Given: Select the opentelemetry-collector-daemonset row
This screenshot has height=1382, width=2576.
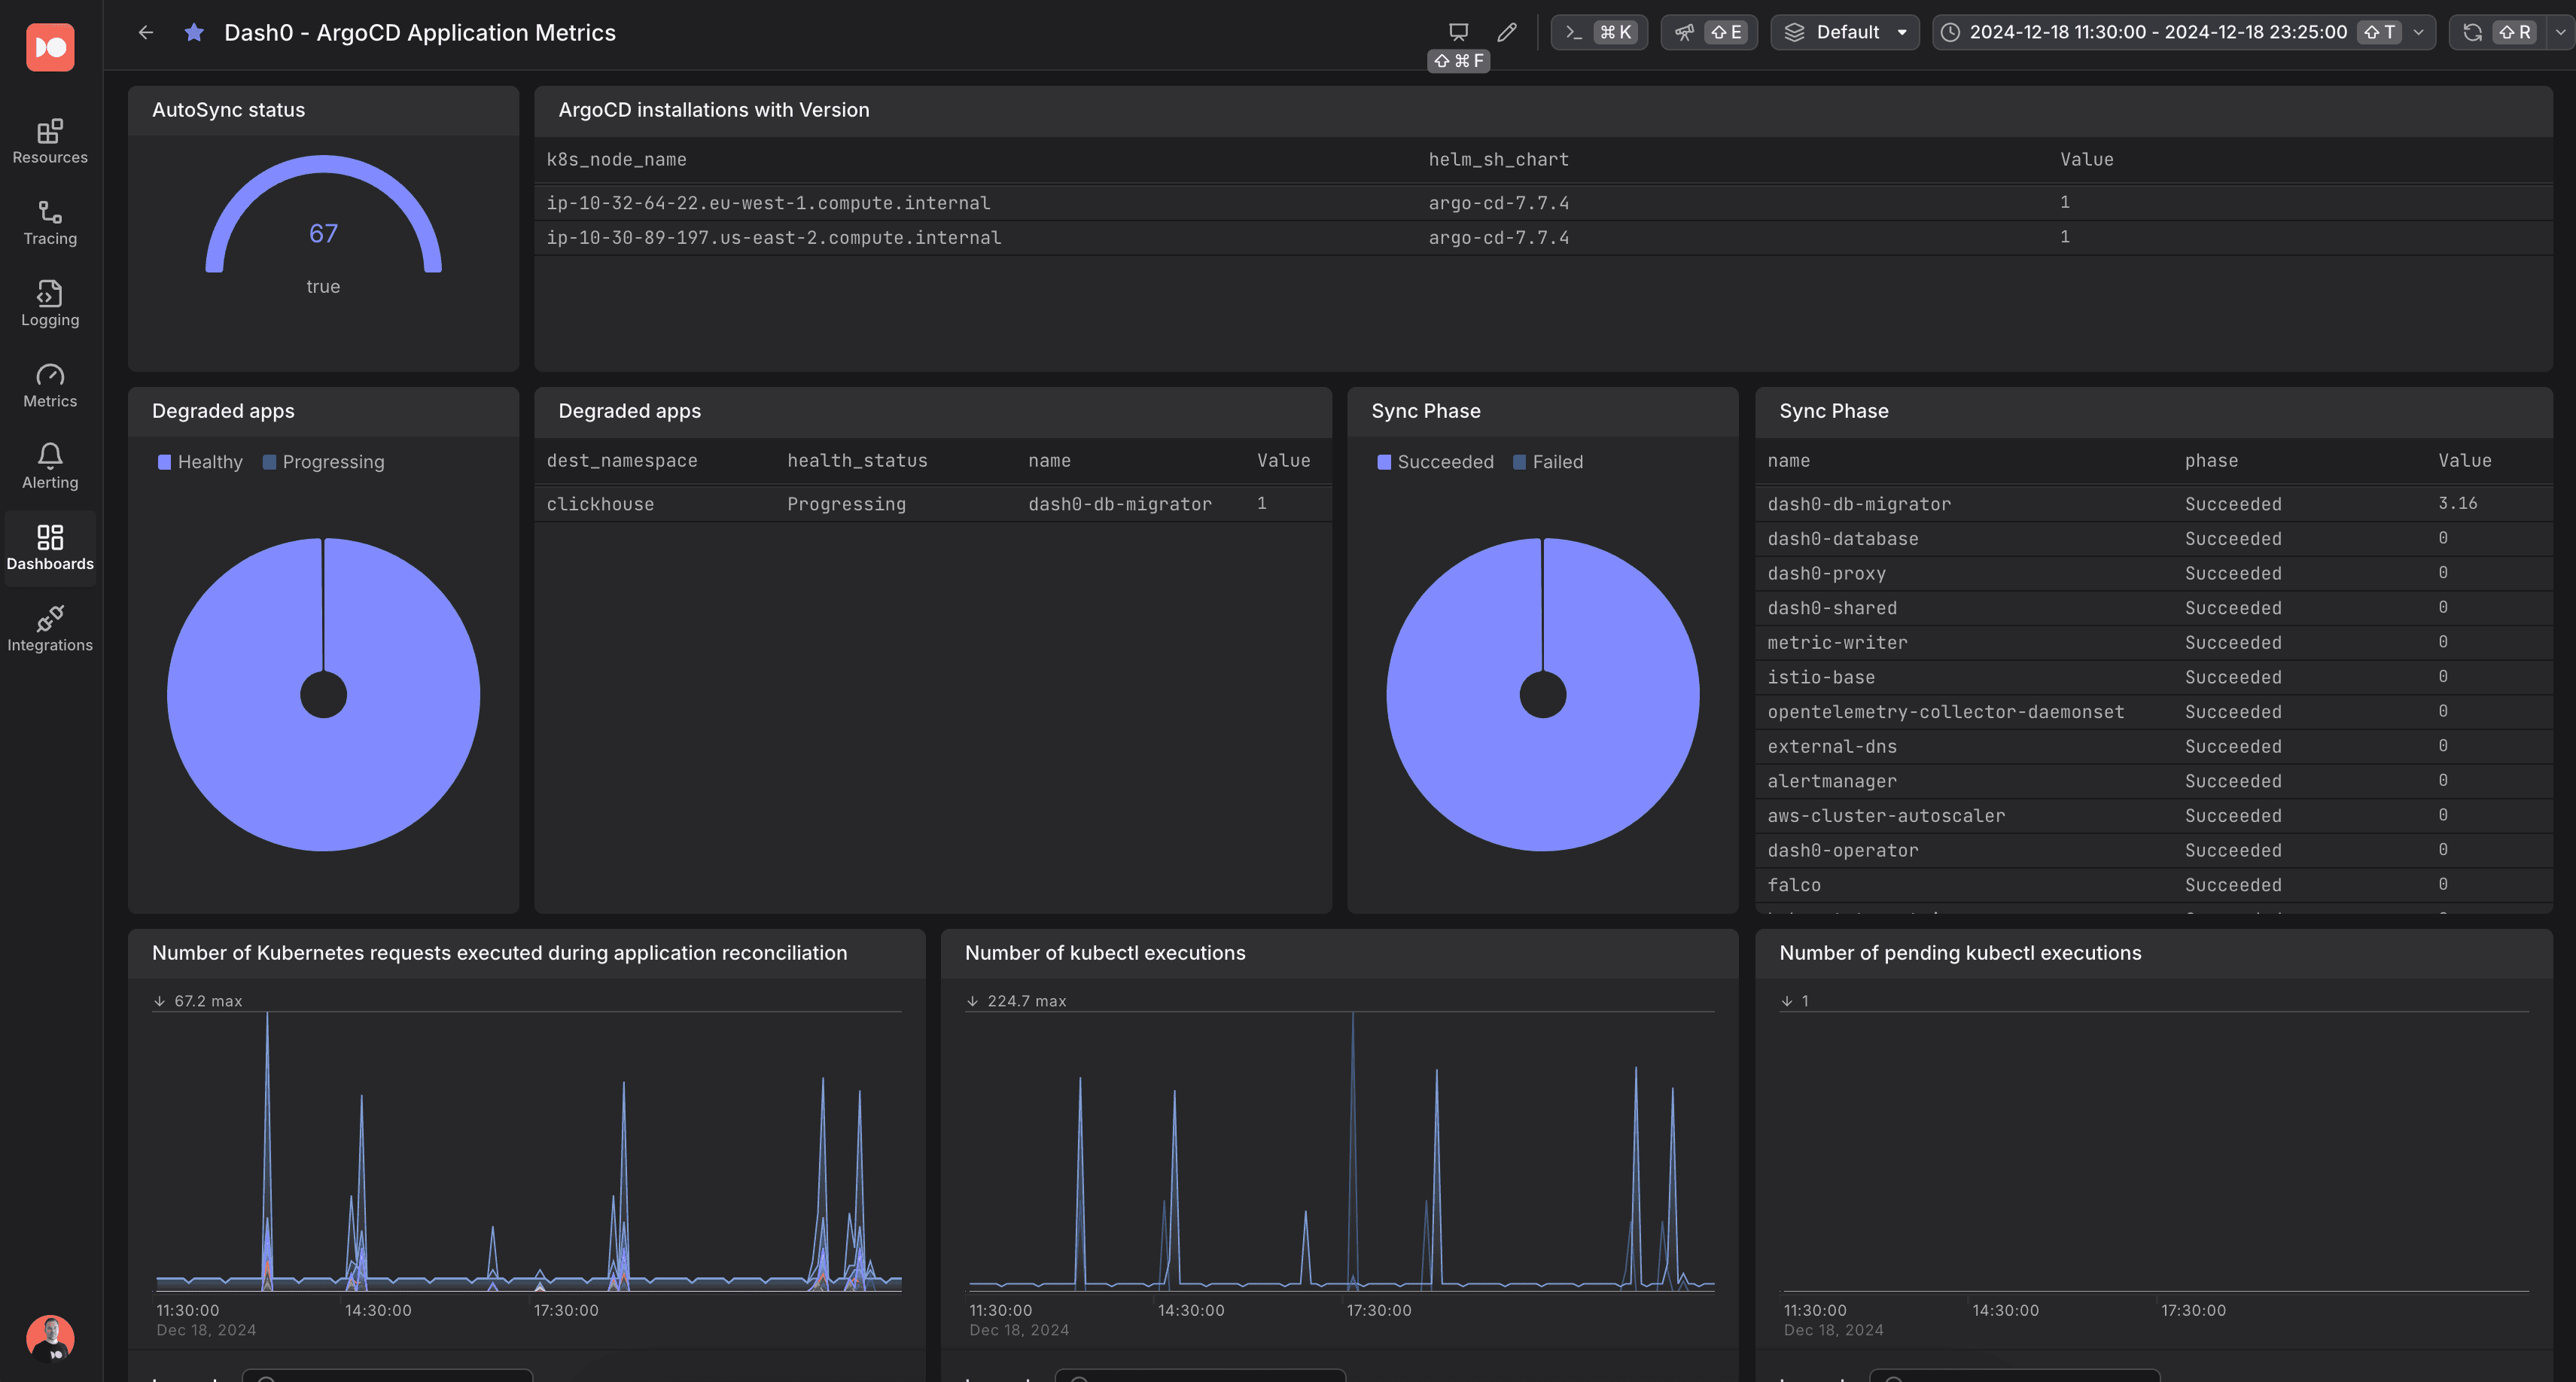Looking at the screenshot, I should pyautogui.click(x=2154, y=712).
